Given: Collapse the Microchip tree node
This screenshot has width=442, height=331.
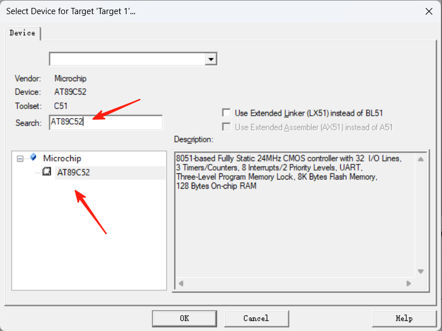Looking at the screenshot, I should point(20,159).
